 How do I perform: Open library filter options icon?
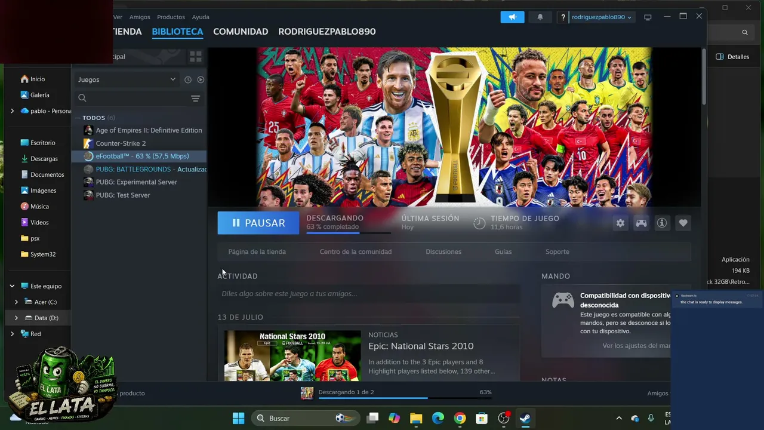(195, 99)
